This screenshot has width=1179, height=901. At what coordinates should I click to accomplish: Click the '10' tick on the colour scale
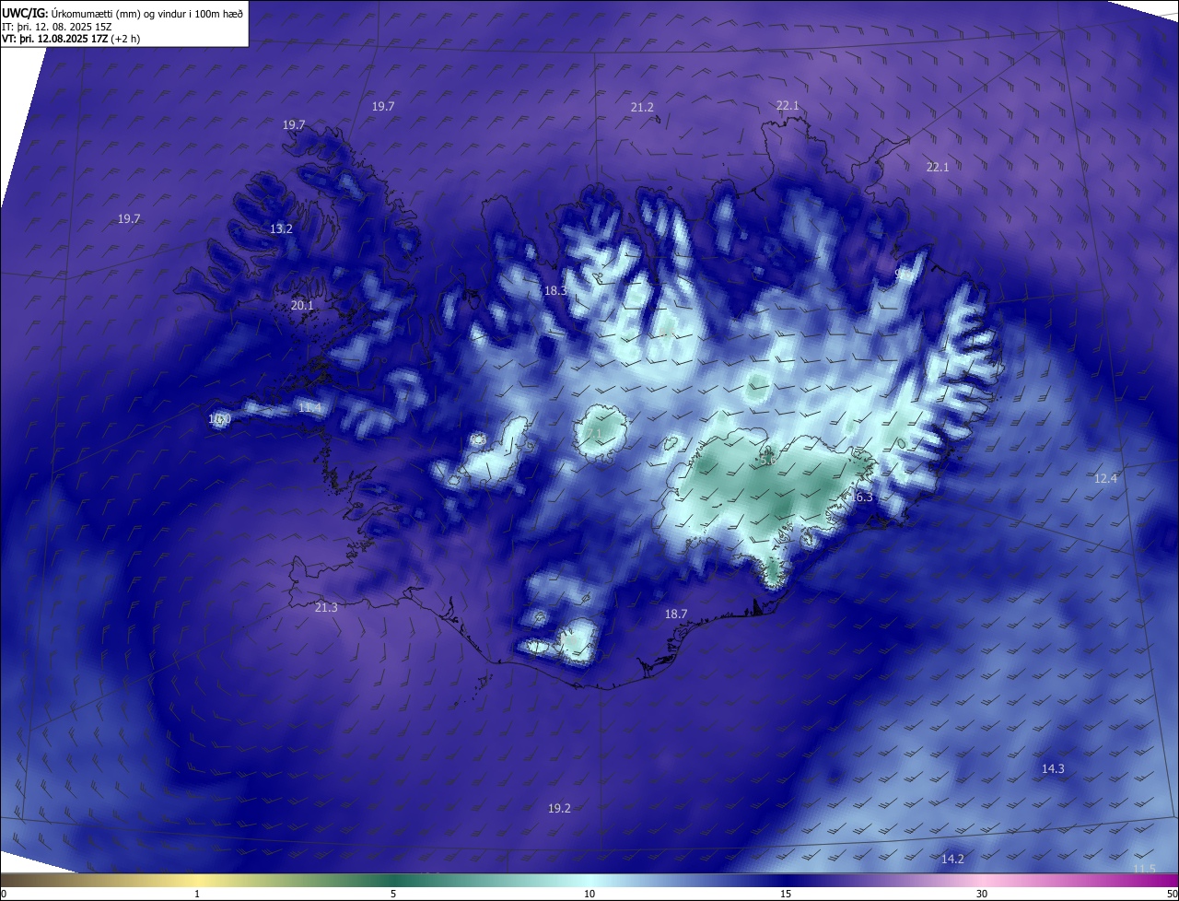point(589,894)
